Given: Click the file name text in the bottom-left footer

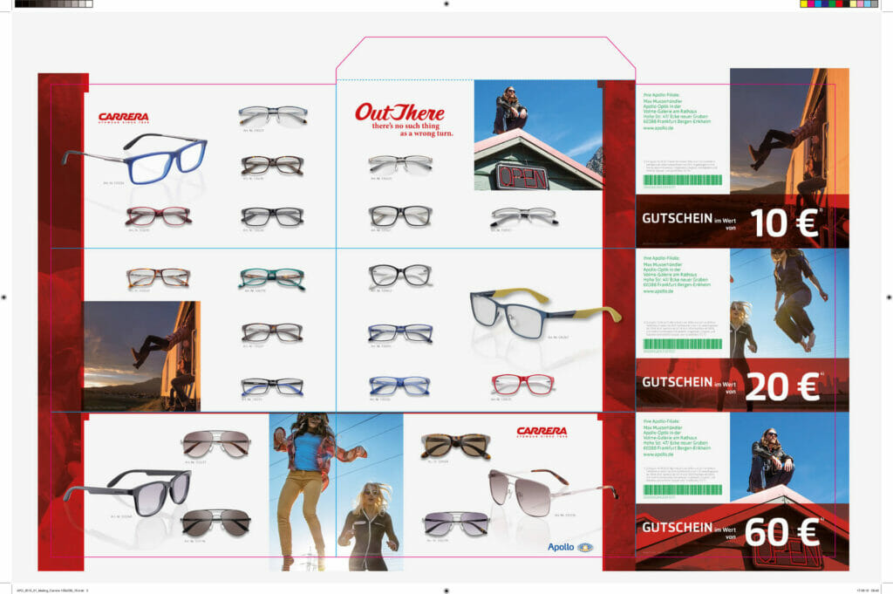Looking at the screenshot, I should pos(52,591).
